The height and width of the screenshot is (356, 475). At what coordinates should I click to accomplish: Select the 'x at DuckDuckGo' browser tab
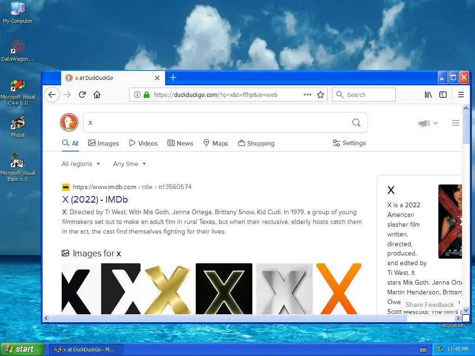tap(113, 78)
